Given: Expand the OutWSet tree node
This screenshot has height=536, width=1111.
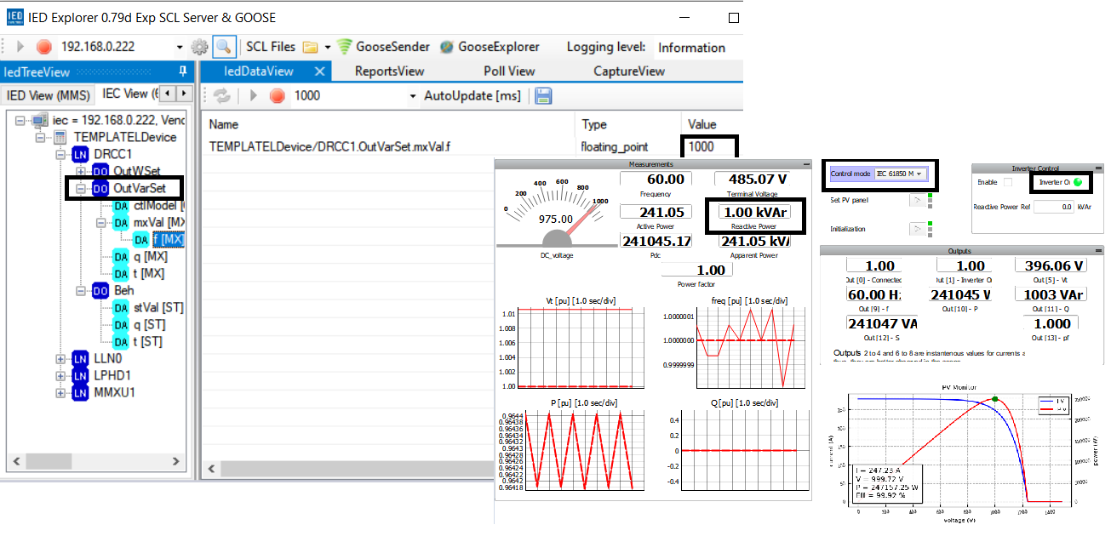Looking at the screenshot, I should pyautogui.click(x=81, y=172).
